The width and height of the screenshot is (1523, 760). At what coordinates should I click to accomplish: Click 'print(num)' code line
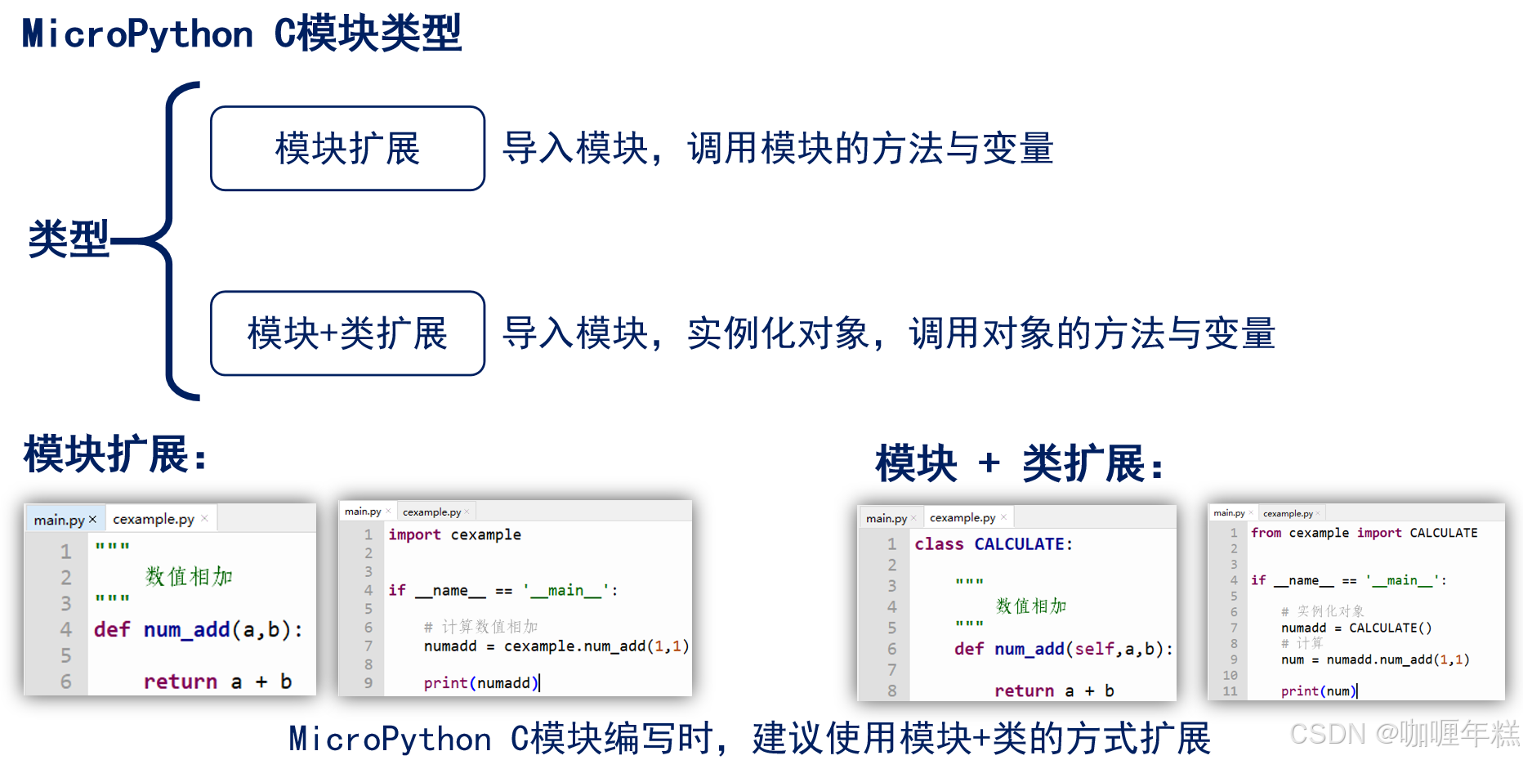tap(1319, 691)
